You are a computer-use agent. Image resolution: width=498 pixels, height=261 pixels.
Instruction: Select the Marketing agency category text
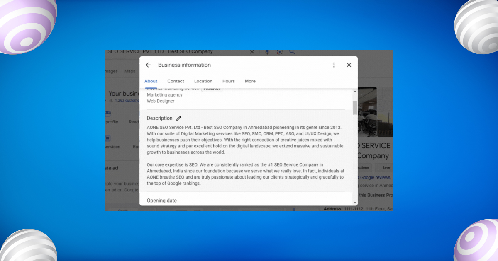tap(164, 95)
